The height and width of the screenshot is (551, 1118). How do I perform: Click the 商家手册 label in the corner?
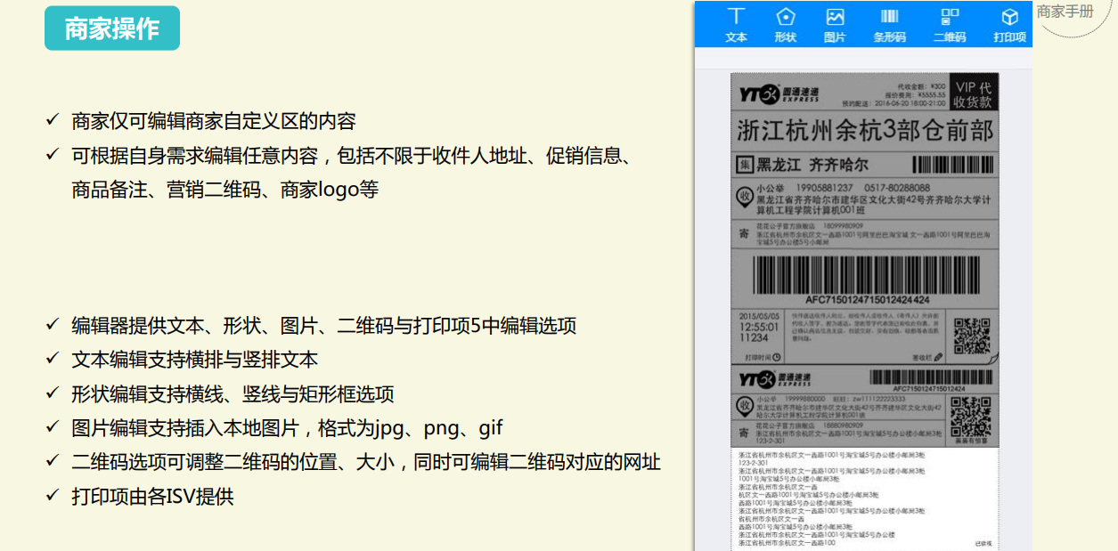click(x=1065, y=12)
